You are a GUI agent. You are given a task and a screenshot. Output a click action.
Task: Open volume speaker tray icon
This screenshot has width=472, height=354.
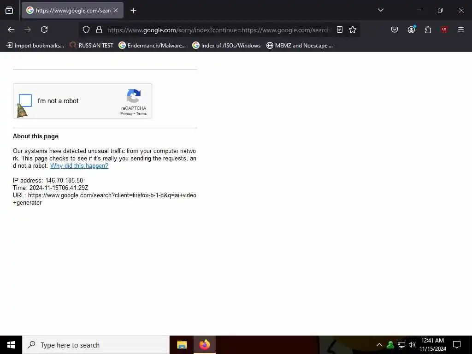pos(412,345)
